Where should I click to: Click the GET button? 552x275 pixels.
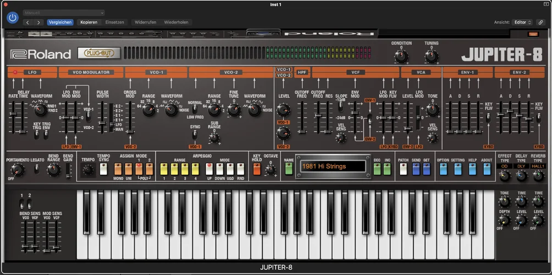pos(426,169)
